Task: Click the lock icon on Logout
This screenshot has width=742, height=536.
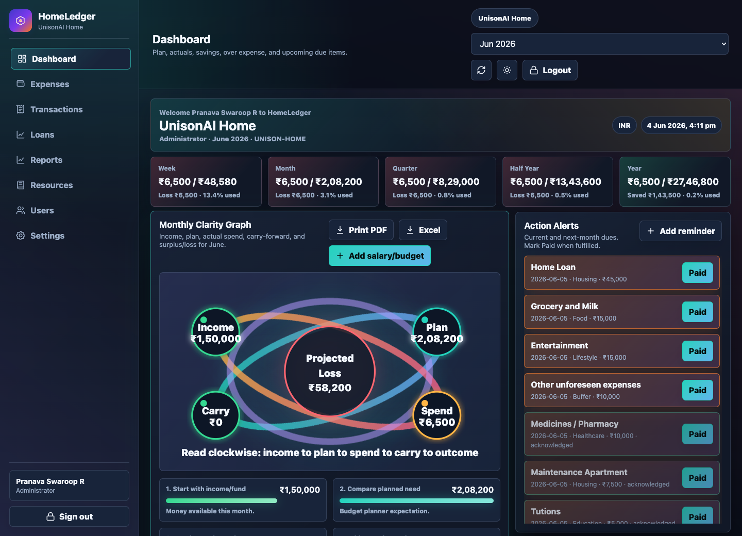Action: (534, 70)
